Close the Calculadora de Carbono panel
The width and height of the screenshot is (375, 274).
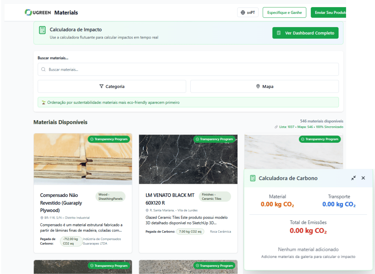(x=363, y=178)
